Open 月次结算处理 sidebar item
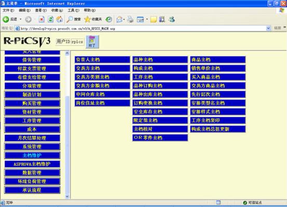Image resolution: width=287 pixels, height=207 pixels. pyautogui.click(x=32, y=138)
